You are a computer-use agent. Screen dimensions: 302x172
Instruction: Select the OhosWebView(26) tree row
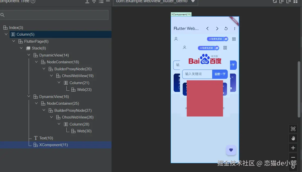[56, 117]
